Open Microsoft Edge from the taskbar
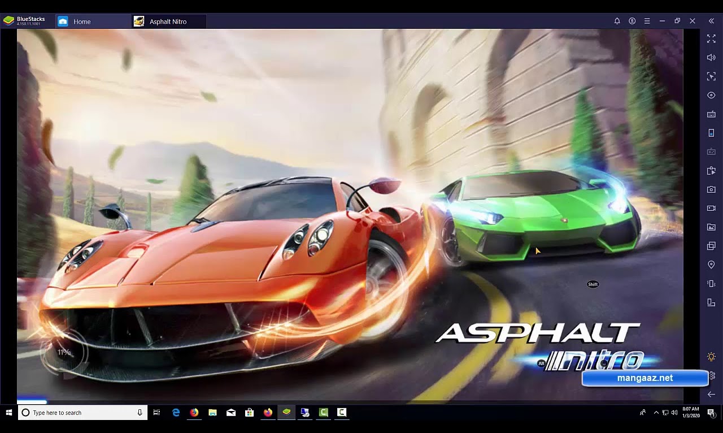Viewport: 723px width, 433px height. (176, 413)
